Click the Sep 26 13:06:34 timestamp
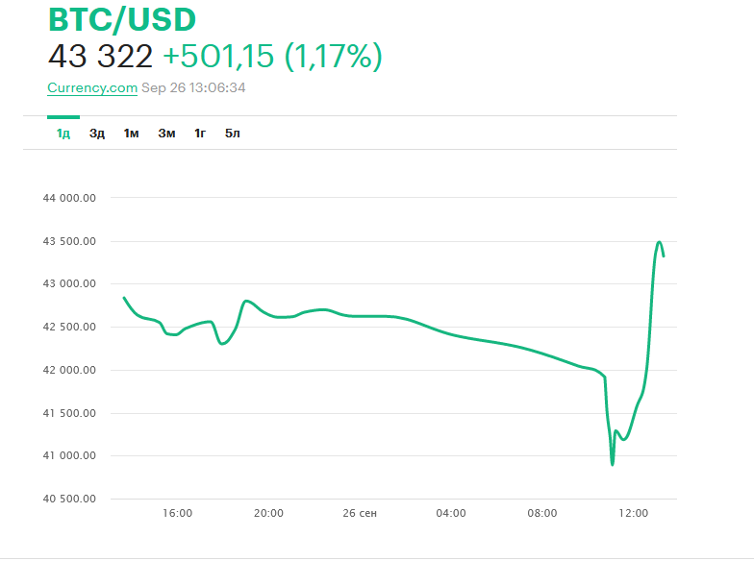Viewport: 754px width, 561px height. coord(193,87)
